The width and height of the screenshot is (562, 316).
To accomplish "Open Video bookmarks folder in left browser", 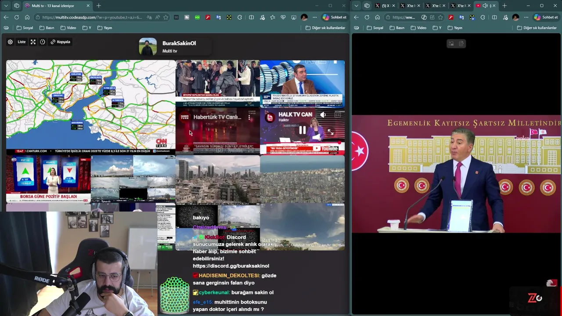I will click(68, 28).
